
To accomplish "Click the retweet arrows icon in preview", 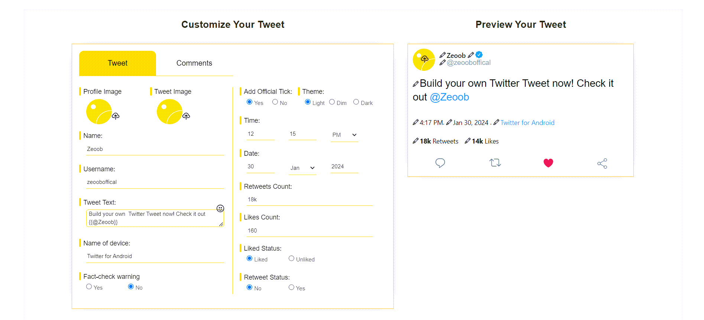I will pyautogui.click(x=495, y=163).
